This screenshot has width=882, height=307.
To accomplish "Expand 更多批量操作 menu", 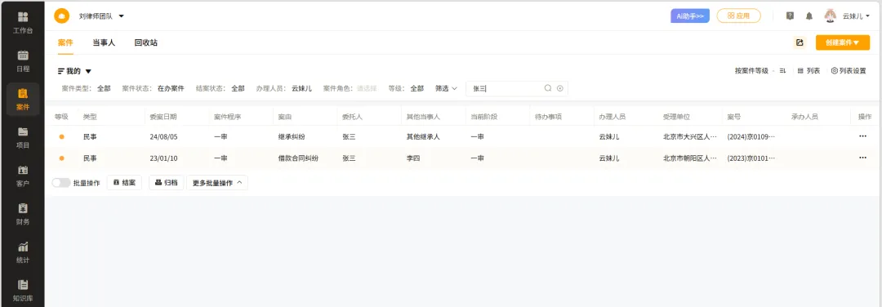I will (x=217, y=183).
